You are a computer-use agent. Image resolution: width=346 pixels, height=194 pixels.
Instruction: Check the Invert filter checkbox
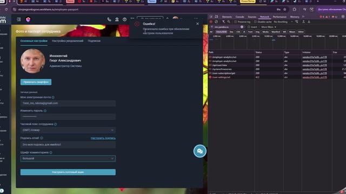tap(249, 27)
